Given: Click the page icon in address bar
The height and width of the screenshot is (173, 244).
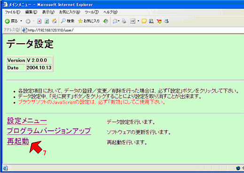Looking at the screenshot, I should [24, 30].
